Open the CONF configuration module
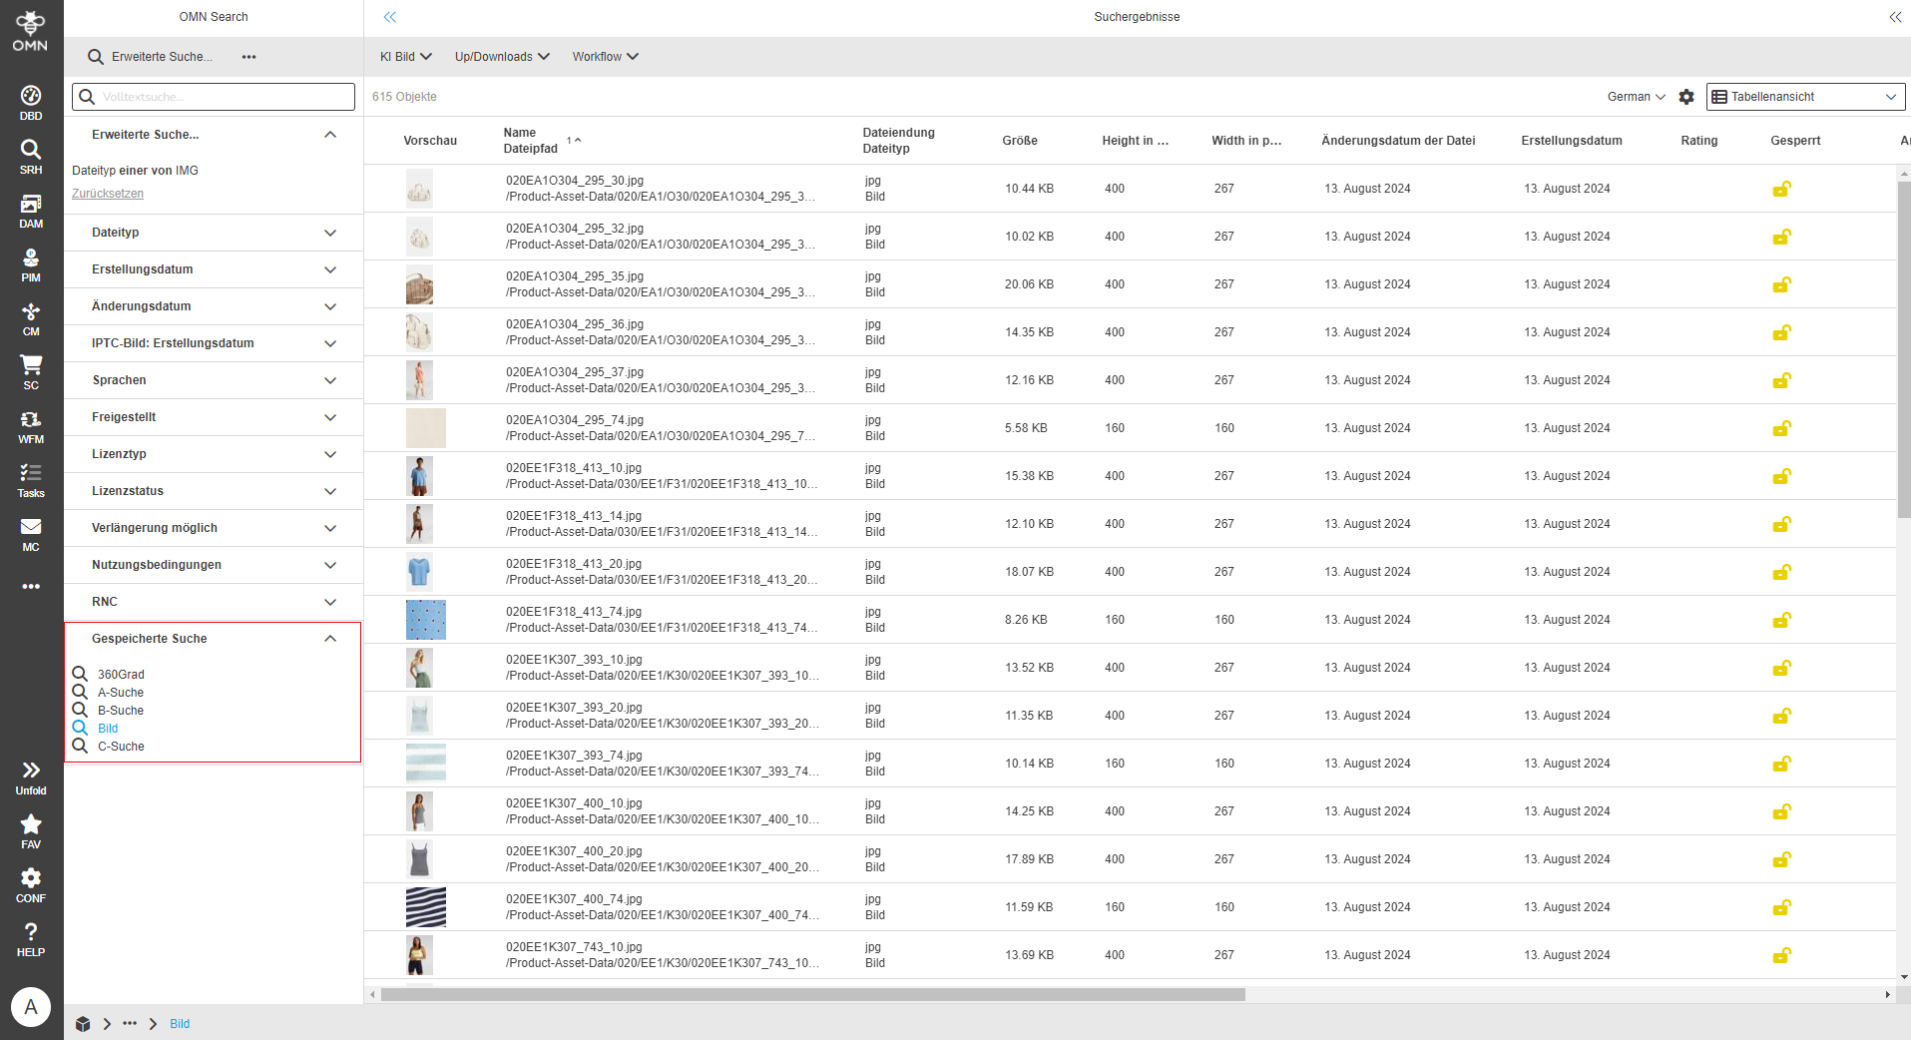 [30, 882]
